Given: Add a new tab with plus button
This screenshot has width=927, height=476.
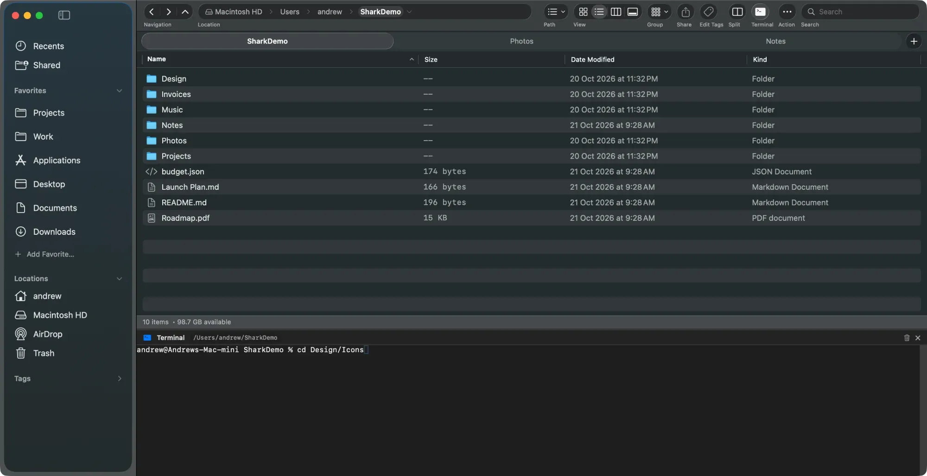Looking at the screenshot, I should coord(914,41).
